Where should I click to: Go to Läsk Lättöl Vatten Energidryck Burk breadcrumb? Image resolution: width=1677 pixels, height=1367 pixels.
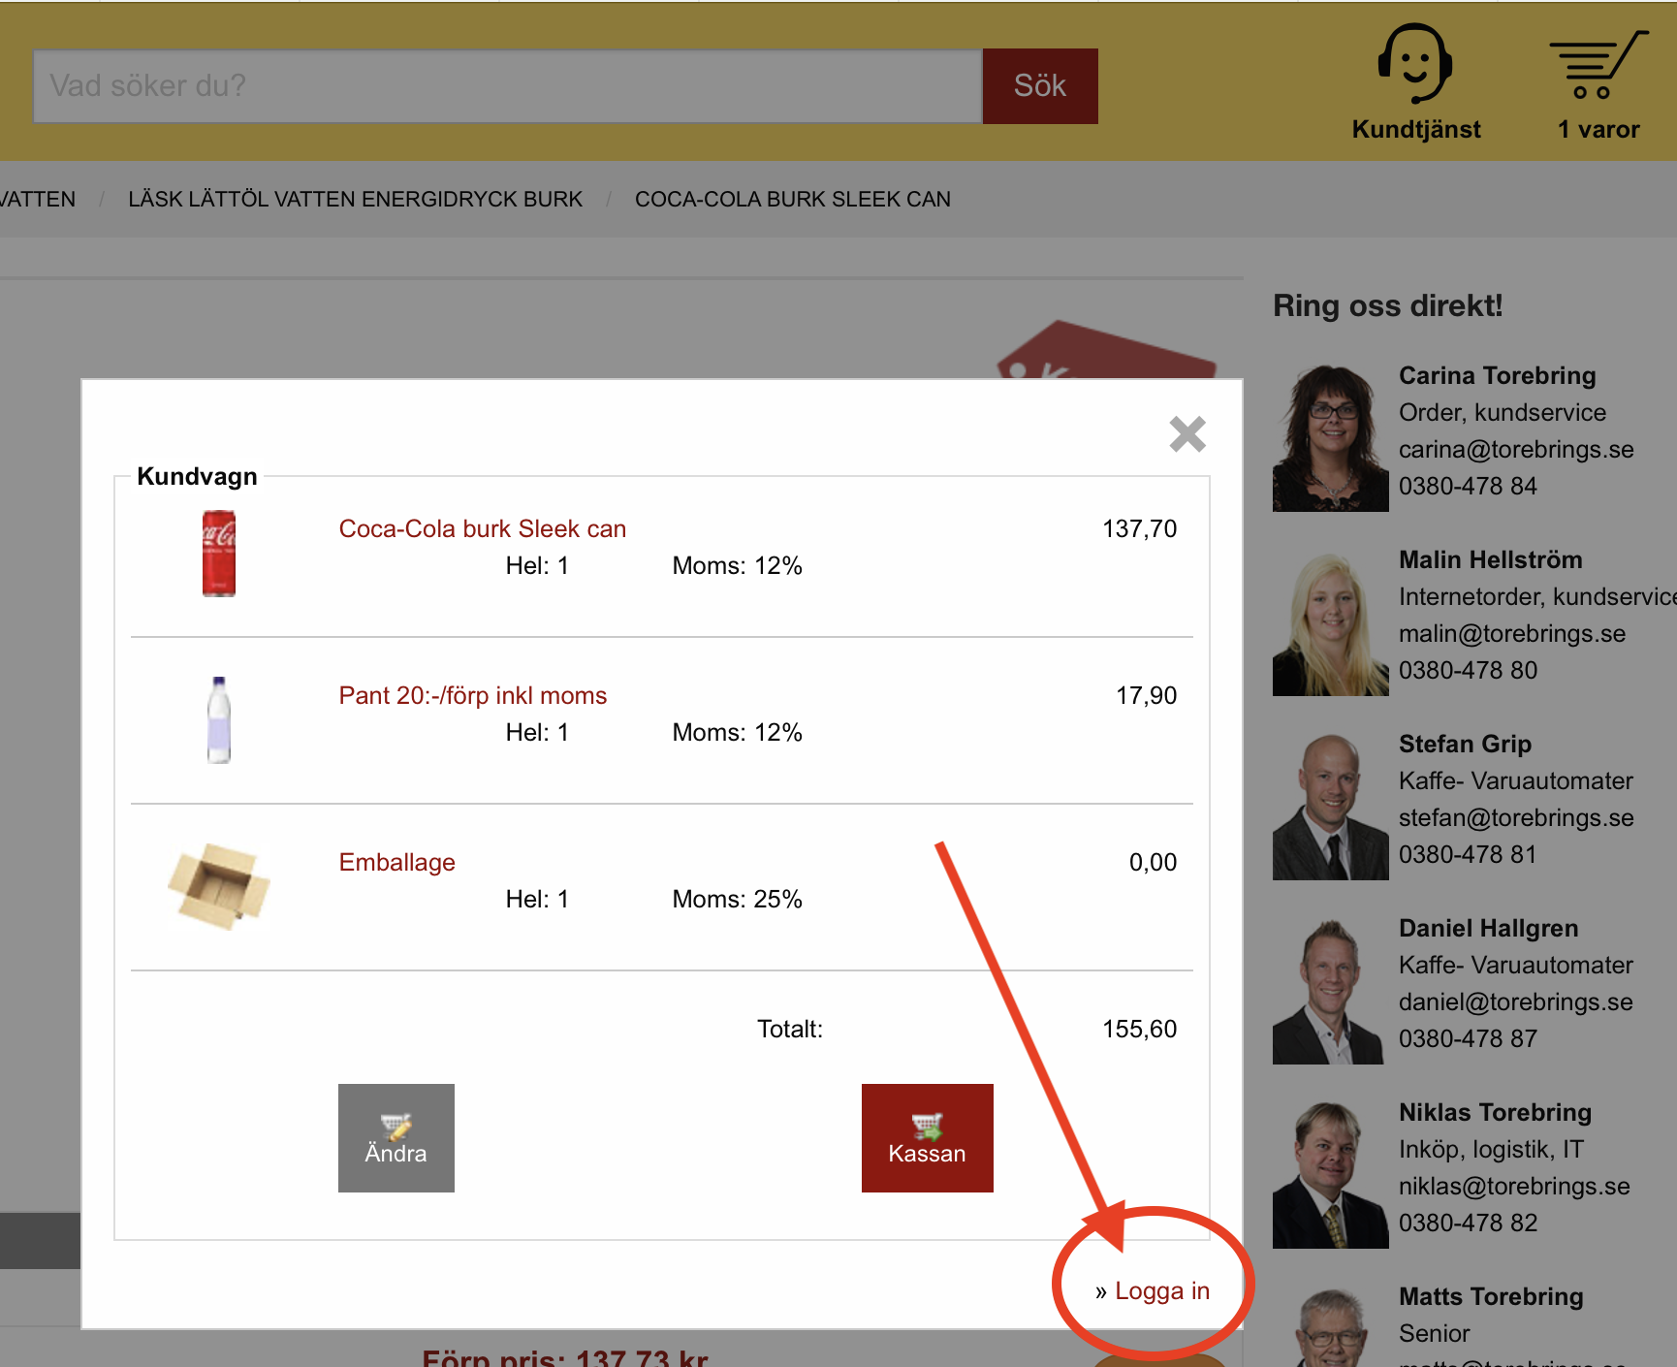[x=355, y=199]
